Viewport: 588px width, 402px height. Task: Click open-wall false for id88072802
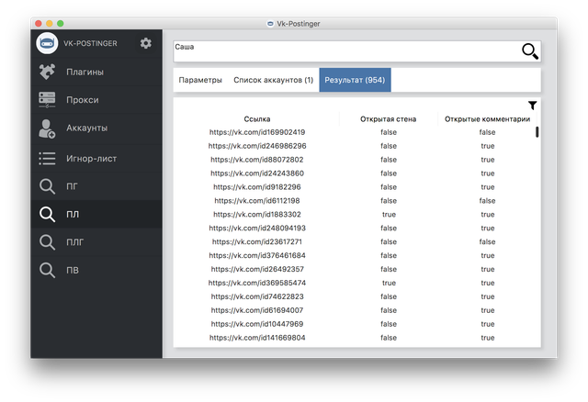tap(389, 160)
